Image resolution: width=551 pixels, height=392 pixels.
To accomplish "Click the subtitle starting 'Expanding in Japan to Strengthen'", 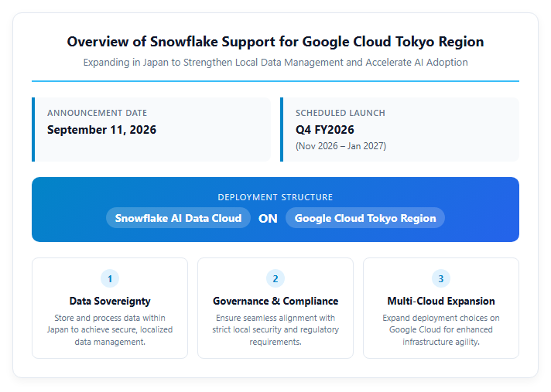I will [x=275, y=63].
